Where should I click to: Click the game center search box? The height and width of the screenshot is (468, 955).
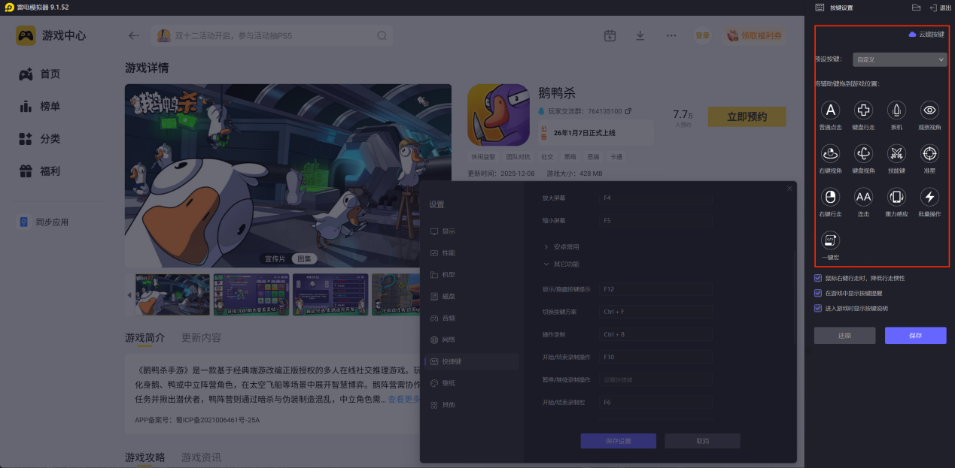point(272,35)
